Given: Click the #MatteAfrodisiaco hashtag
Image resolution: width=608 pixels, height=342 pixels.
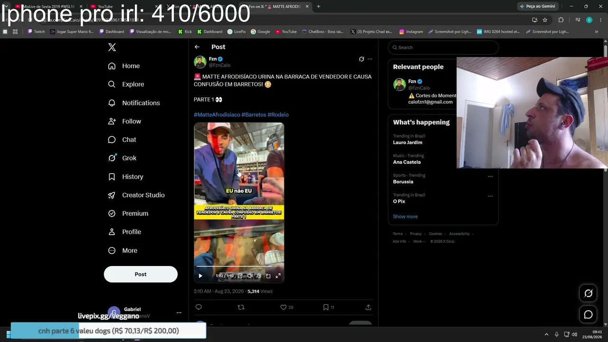Looking at the screenshot, I should coord(217,114).
